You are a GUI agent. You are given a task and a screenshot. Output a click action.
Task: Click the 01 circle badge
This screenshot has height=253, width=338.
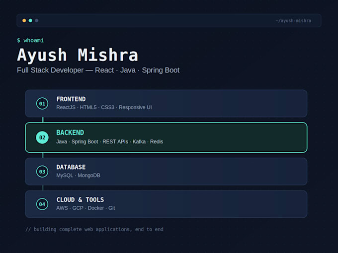[x=42, y=104]
